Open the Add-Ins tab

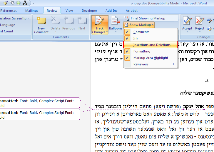(111, 11)
